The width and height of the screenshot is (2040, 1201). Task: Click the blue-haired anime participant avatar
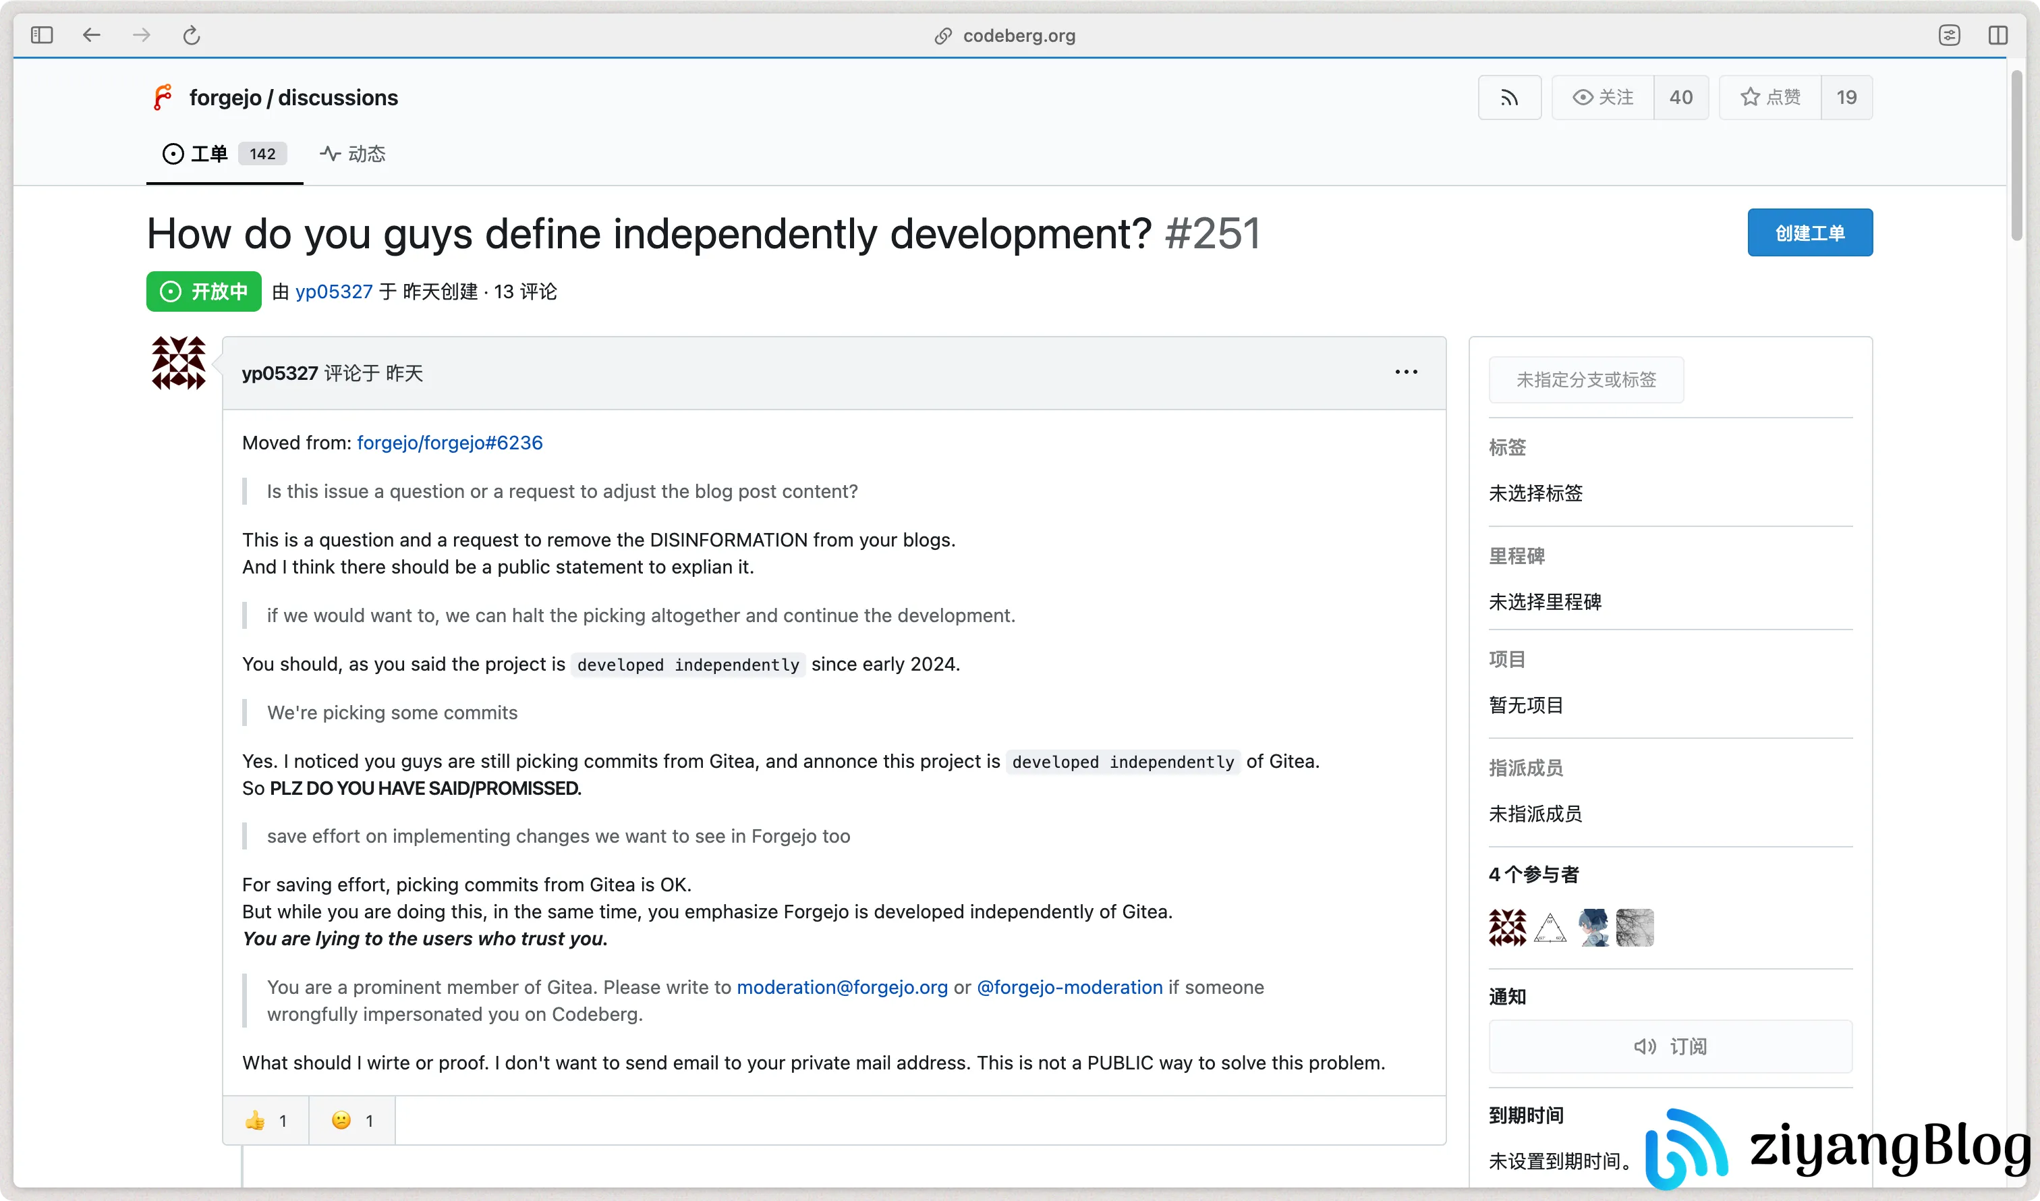[1592, 927]
